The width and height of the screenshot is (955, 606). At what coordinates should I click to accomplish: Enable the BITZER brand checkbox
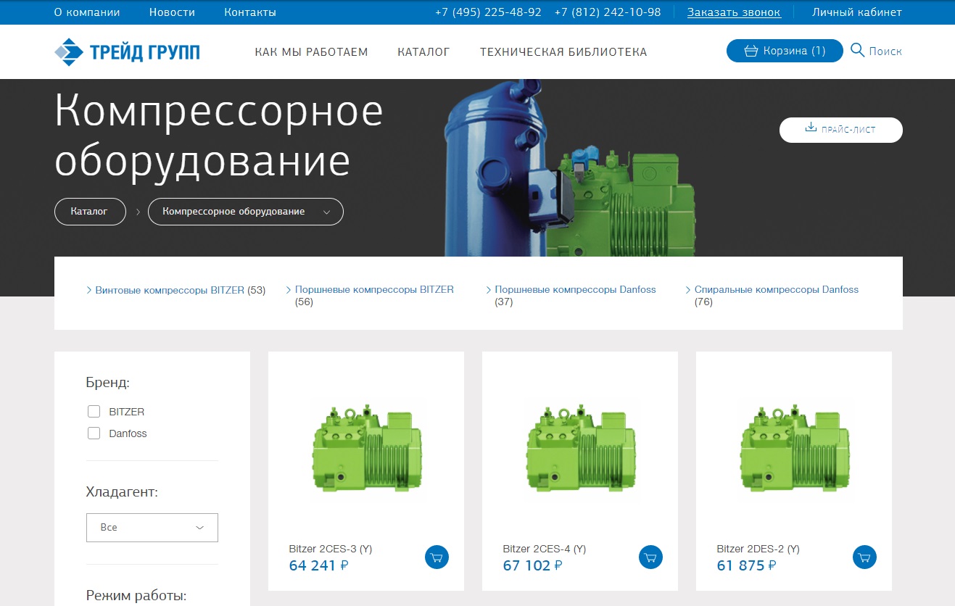[x=94, y=412]
